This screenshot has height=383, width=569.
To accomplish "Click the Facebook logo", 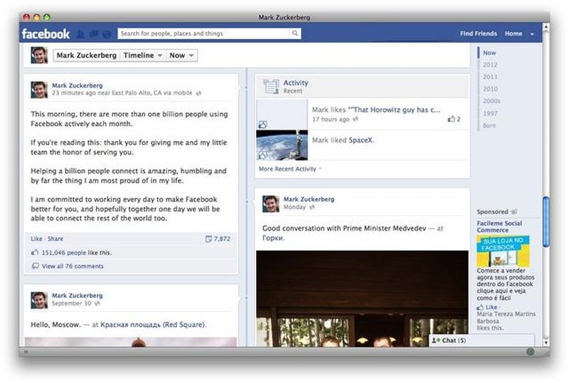I will pos(46,33).
